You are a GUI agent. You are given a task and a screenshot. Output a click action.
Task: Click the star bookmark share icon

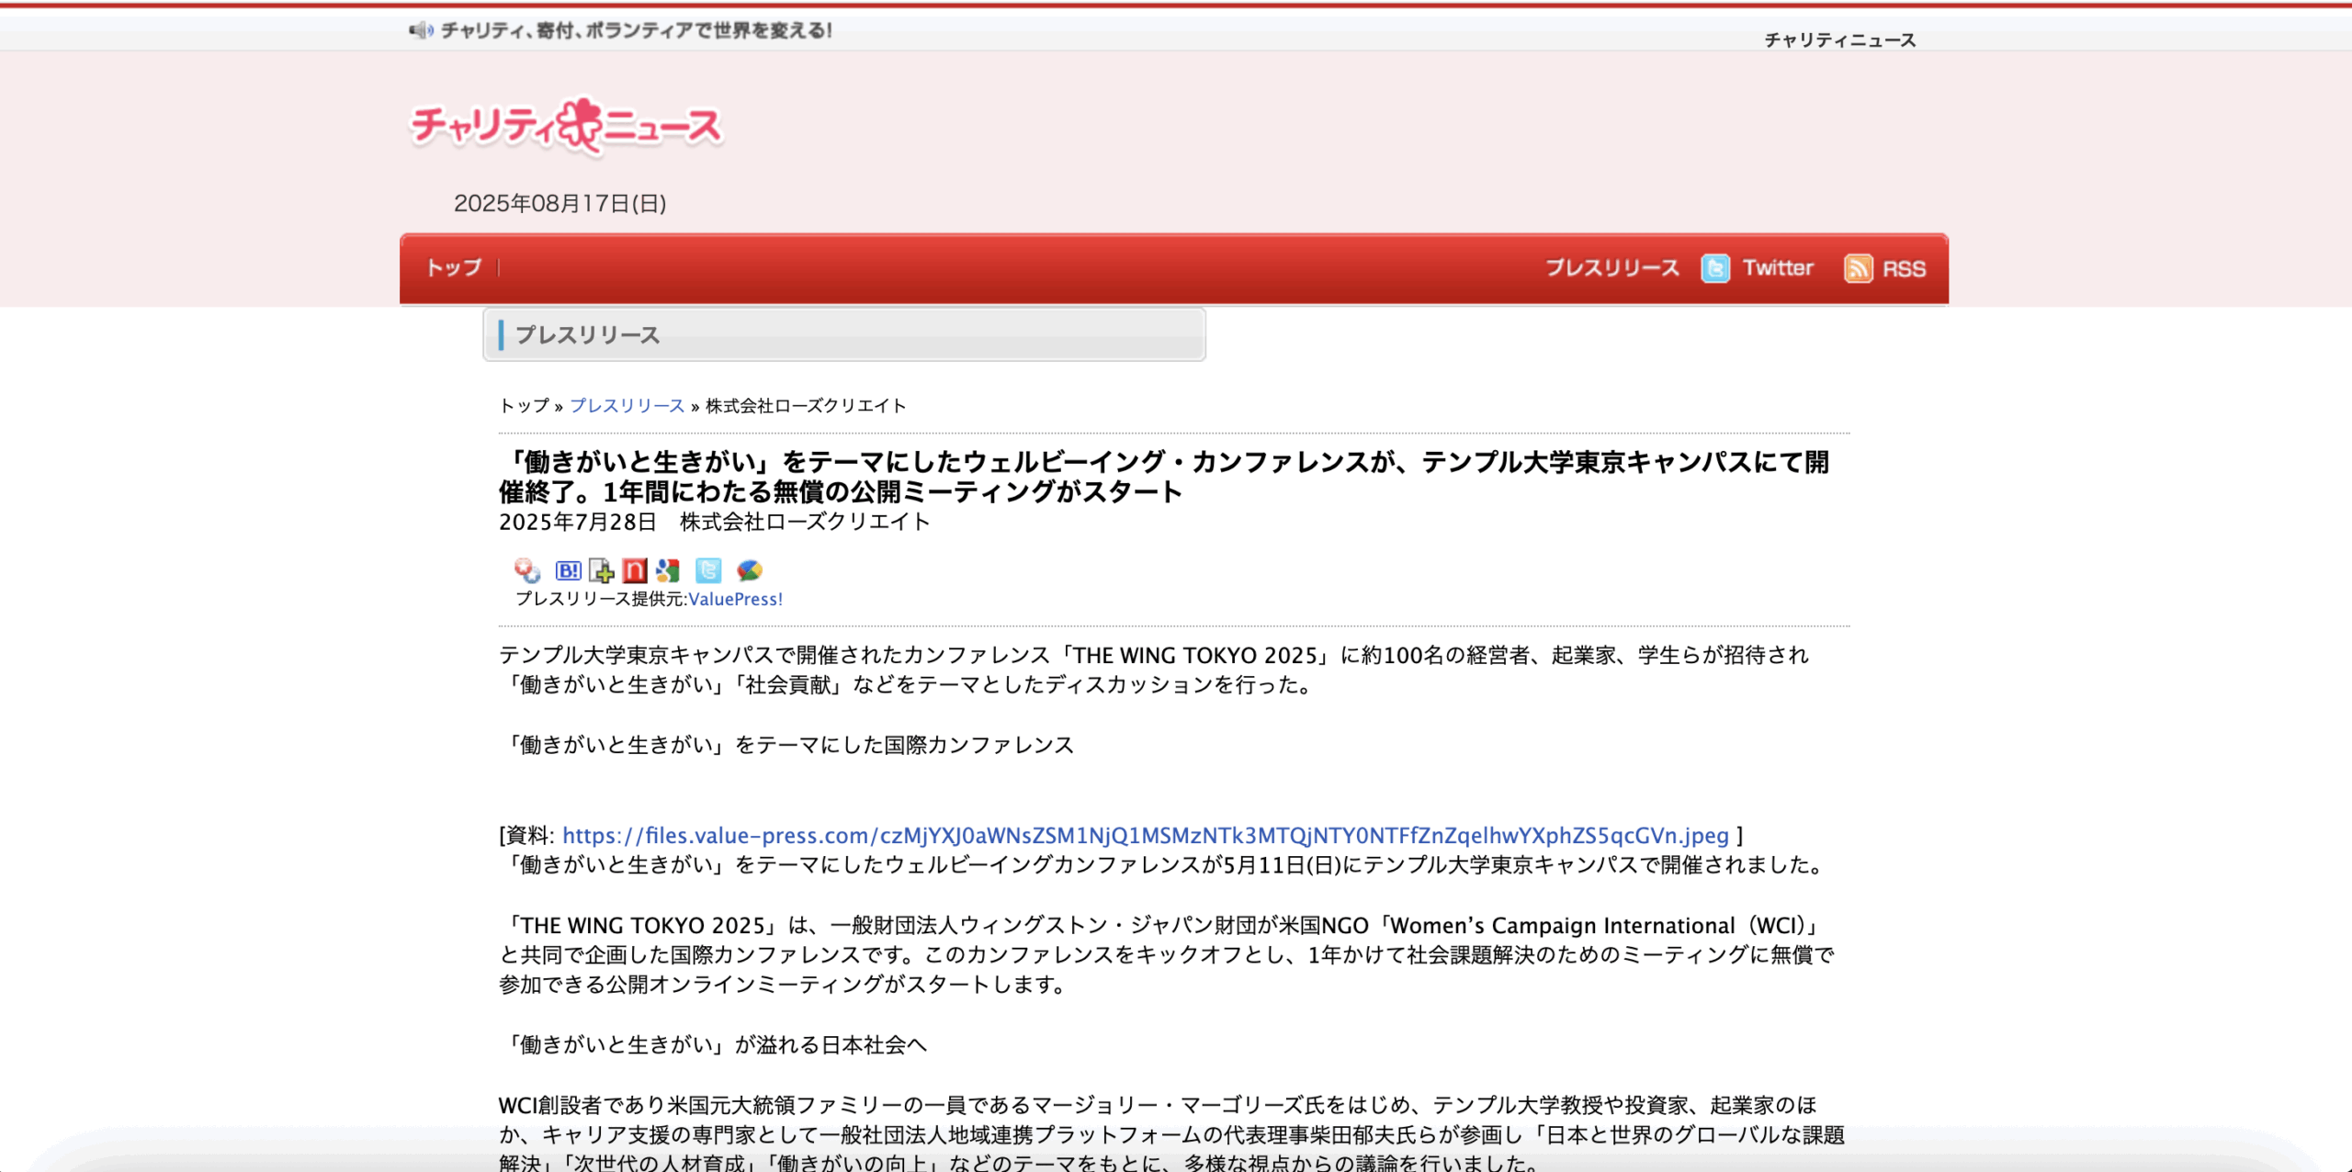527,570
